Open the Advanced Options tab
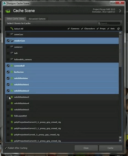Screen dimensions: 128x156 click(37, 19)
